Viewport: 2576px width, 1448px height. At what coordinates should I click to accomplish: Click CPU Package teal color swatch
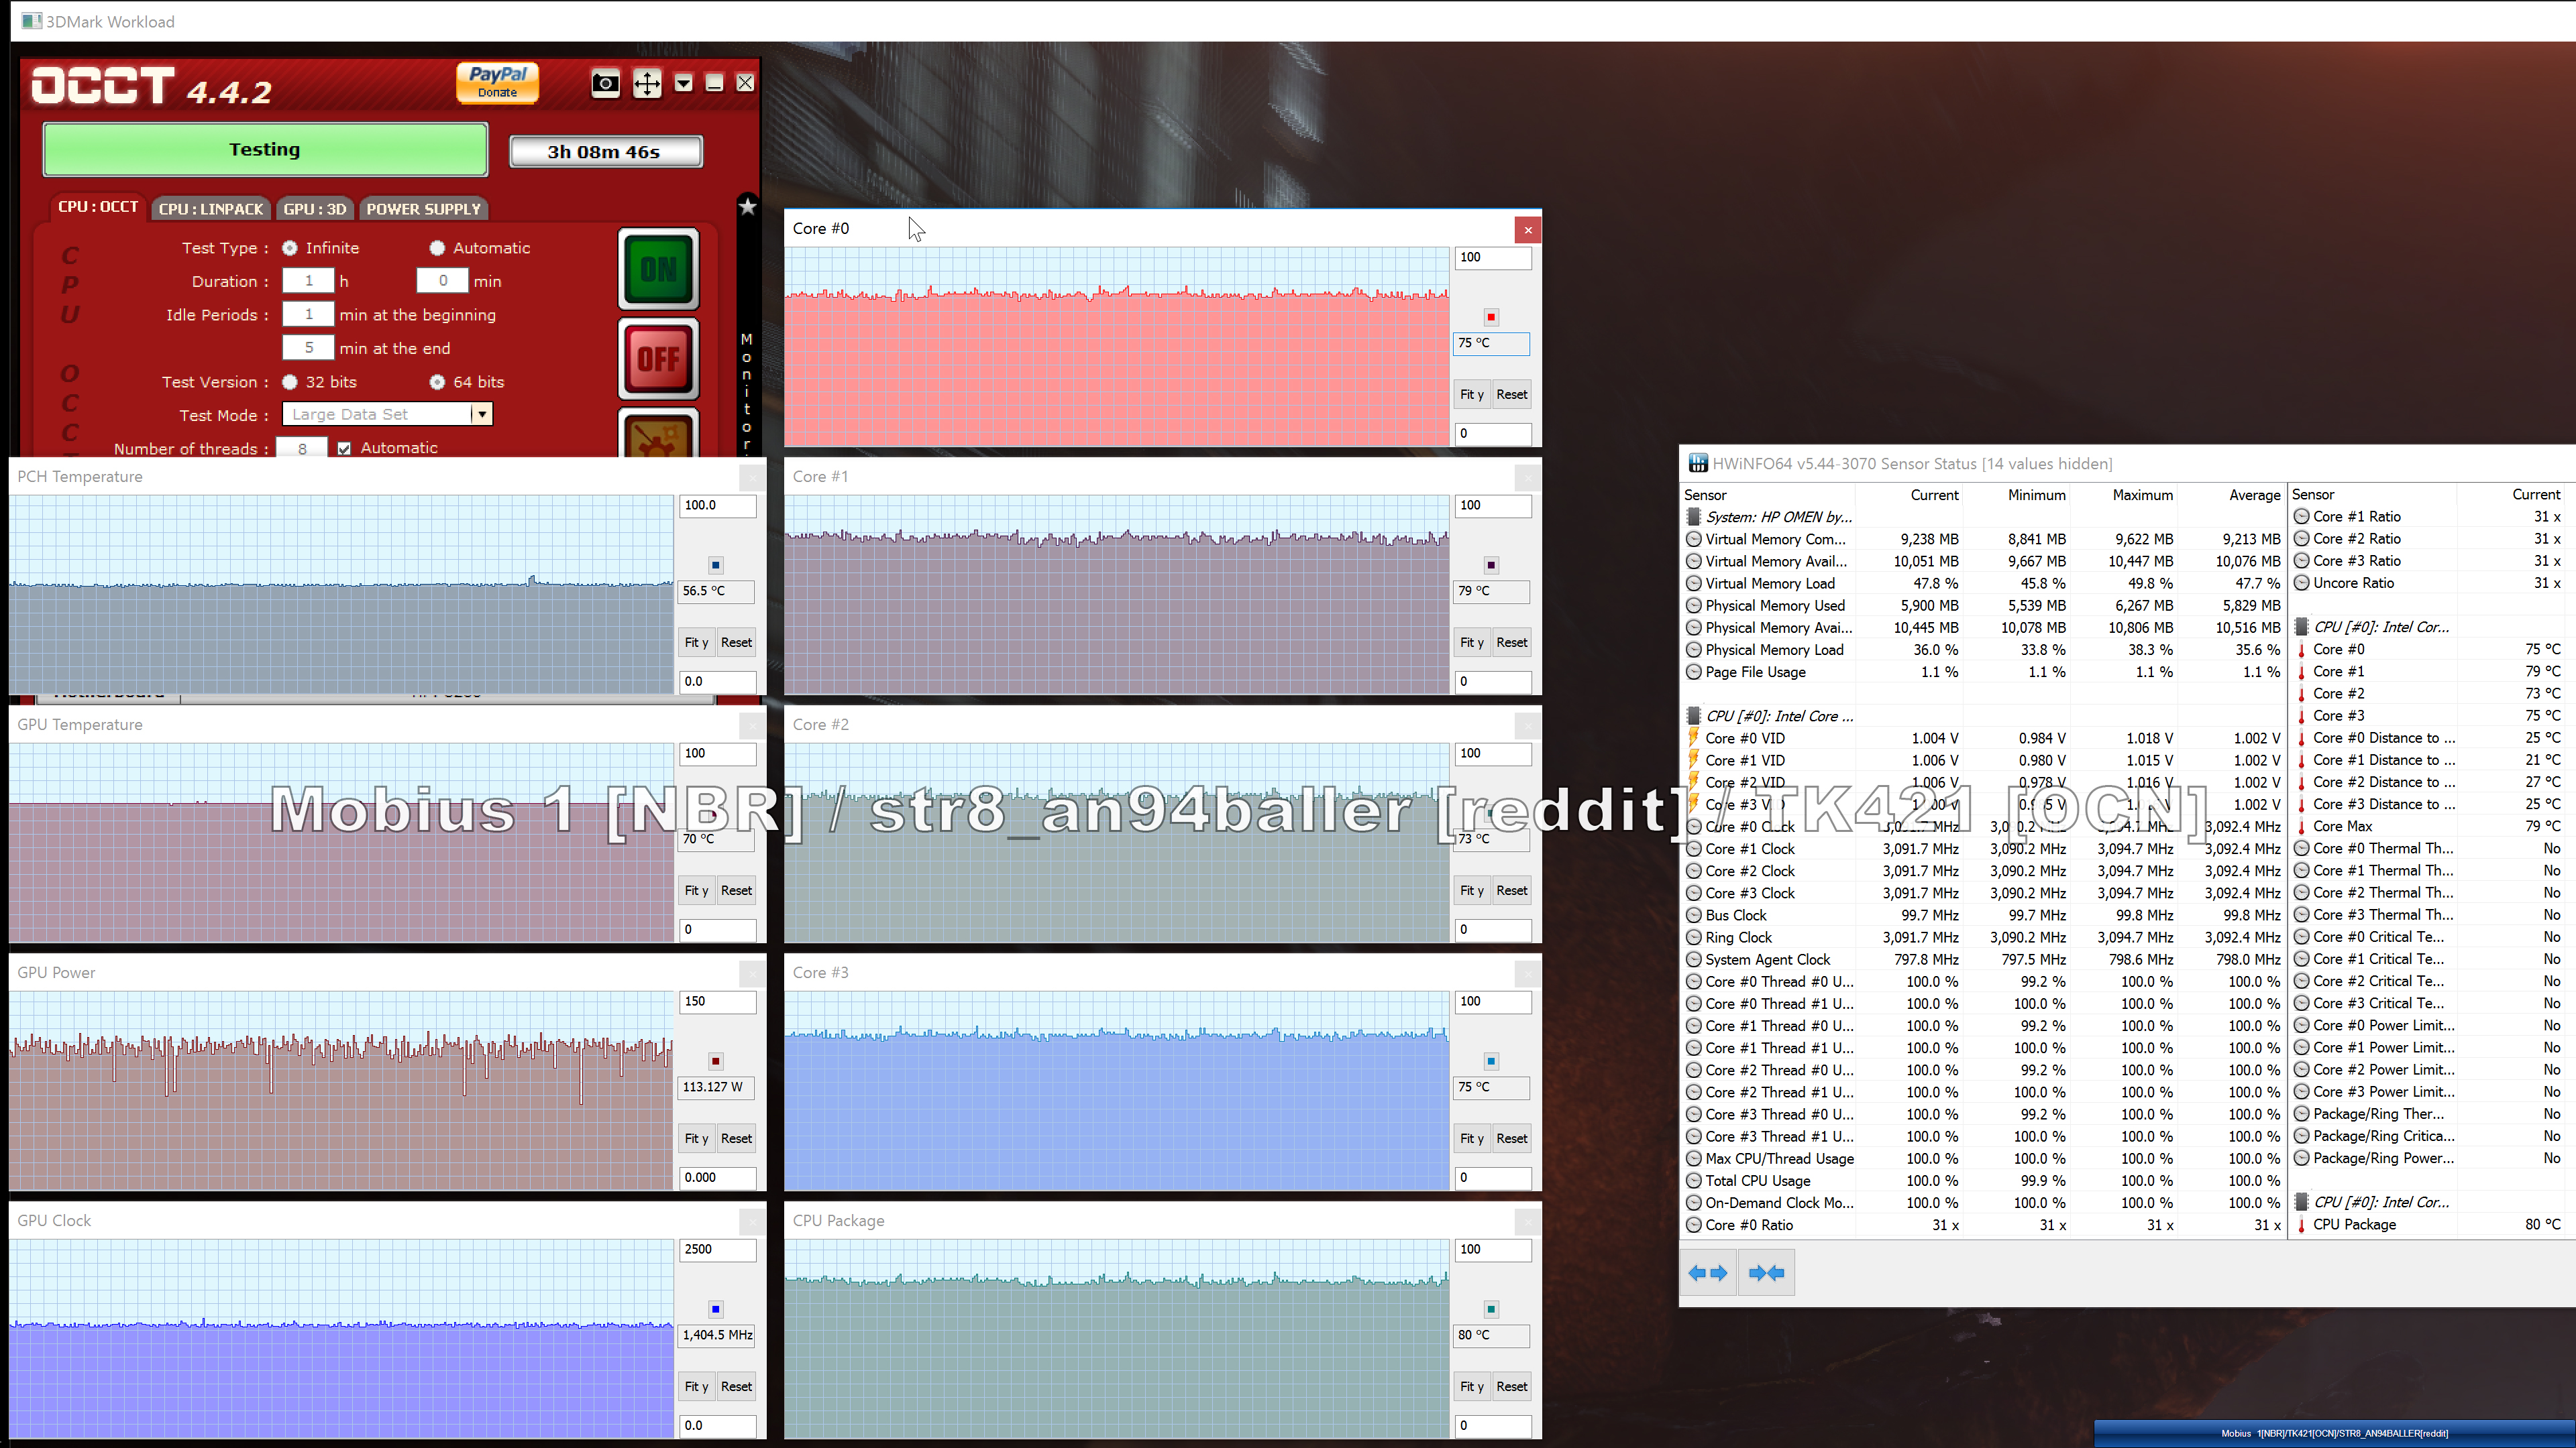1491,1309
